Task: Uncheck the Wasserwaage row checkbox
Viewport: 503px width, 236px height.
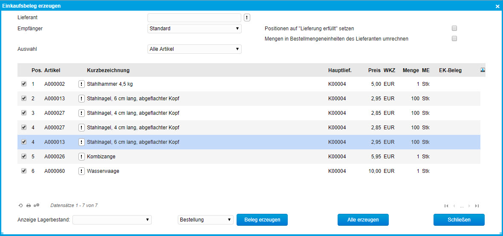Action: (x=24, y=171)
